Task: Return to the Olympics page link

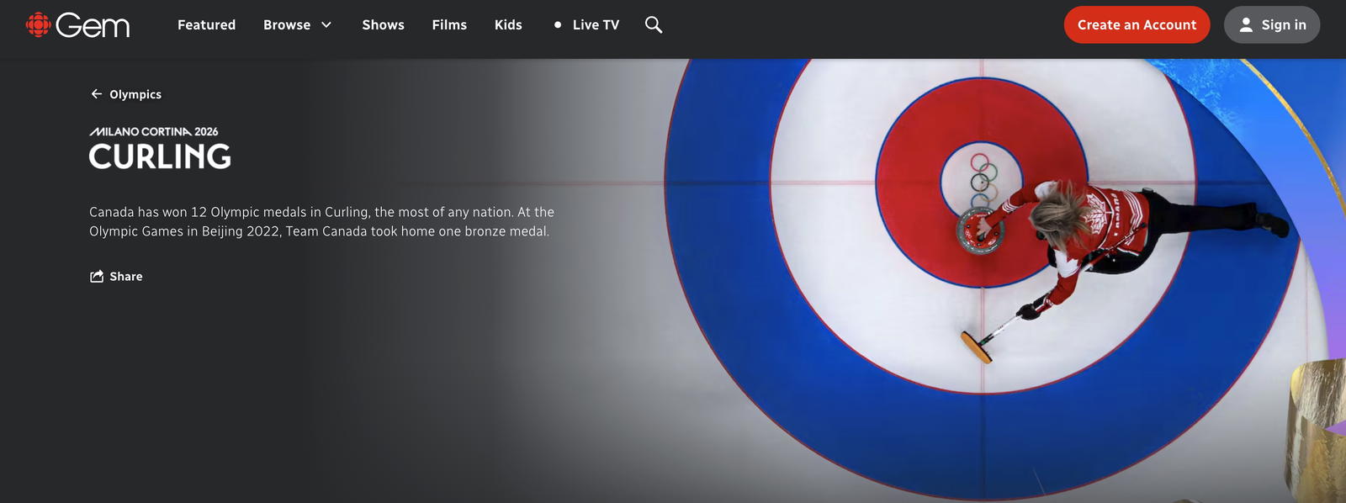Action: (135, 94)
